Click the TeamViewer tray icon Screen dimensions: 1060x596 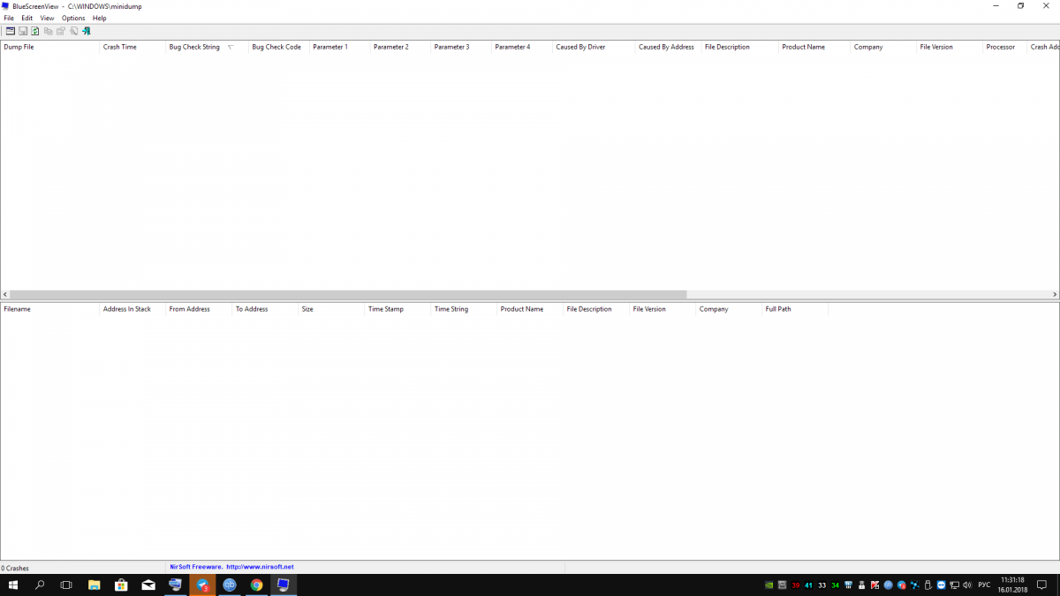pyautogui.click(x=941, y=585)
